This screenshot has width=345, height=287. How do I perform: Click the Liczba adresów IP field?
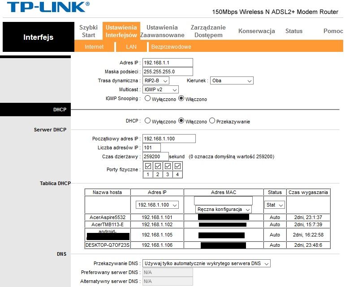[151, 148]
